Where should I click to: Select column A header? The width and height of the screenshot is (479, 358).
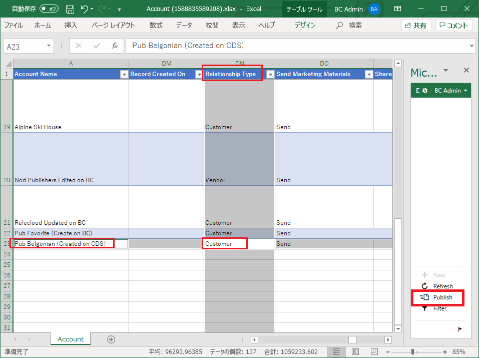click(71, 63)
